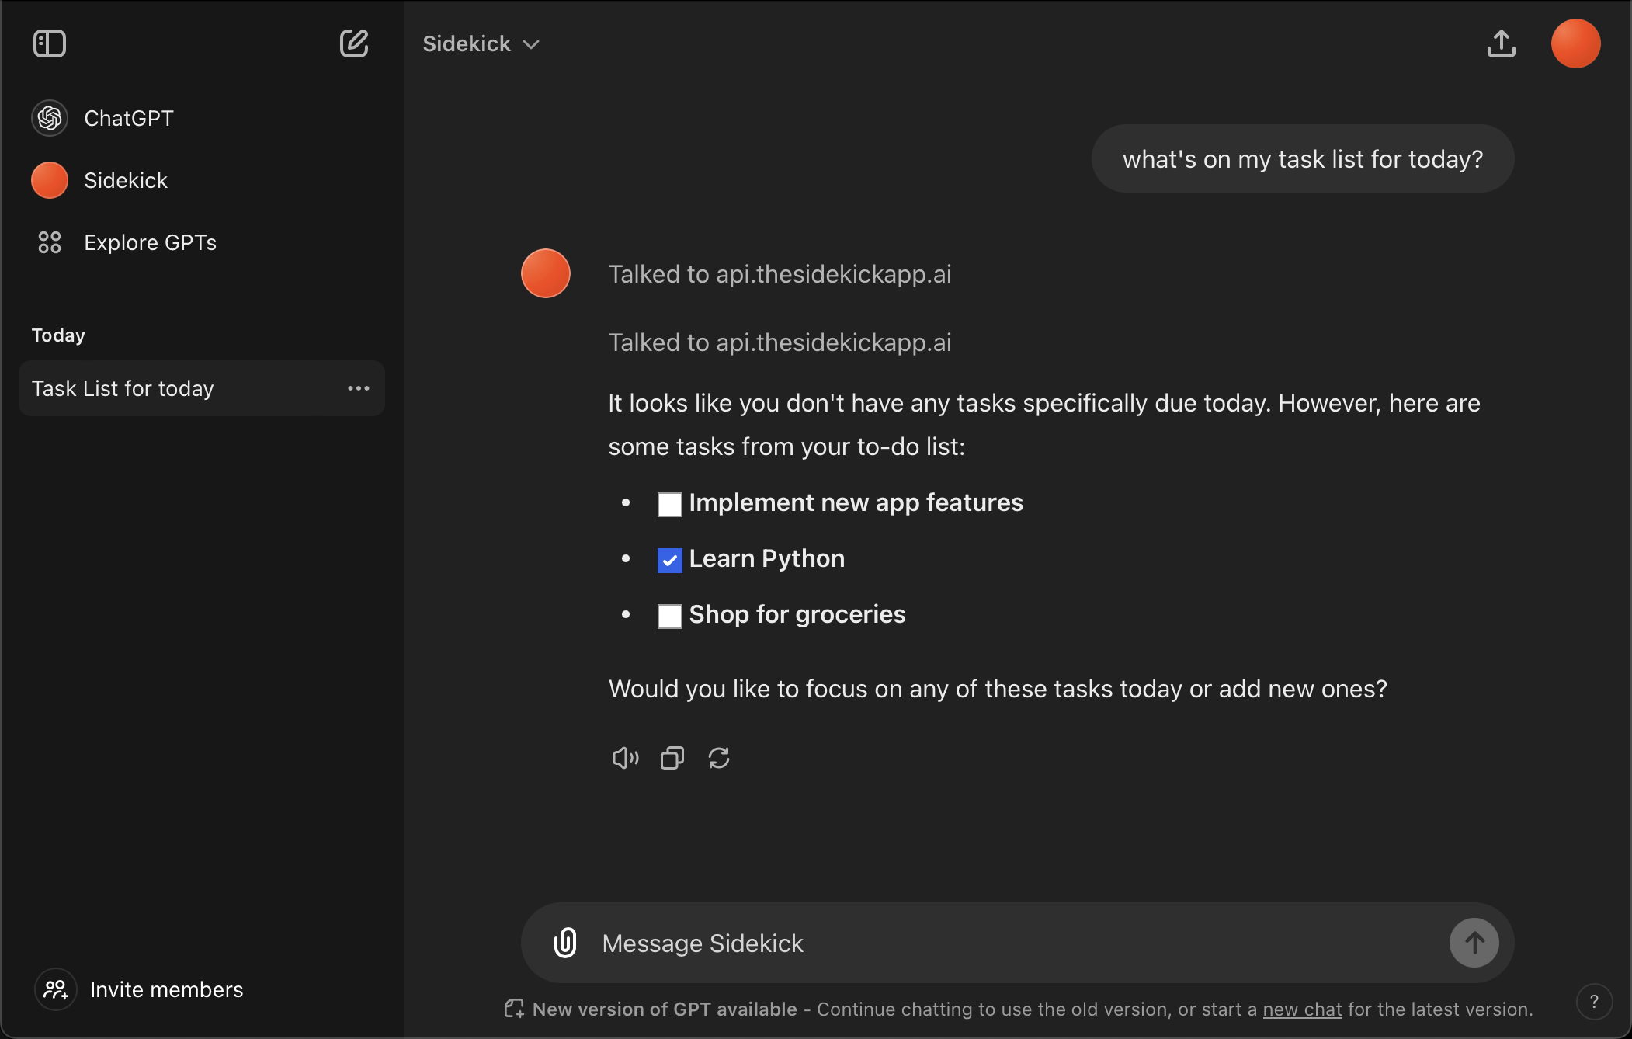Click the share conversation icon
Screen dimensions: 1632x1039
[1501, 43]
